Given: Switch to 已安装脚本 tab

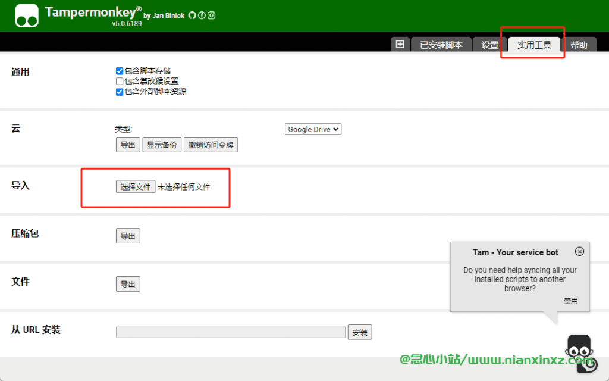Looking at the screenshot, I should point(441,45).
